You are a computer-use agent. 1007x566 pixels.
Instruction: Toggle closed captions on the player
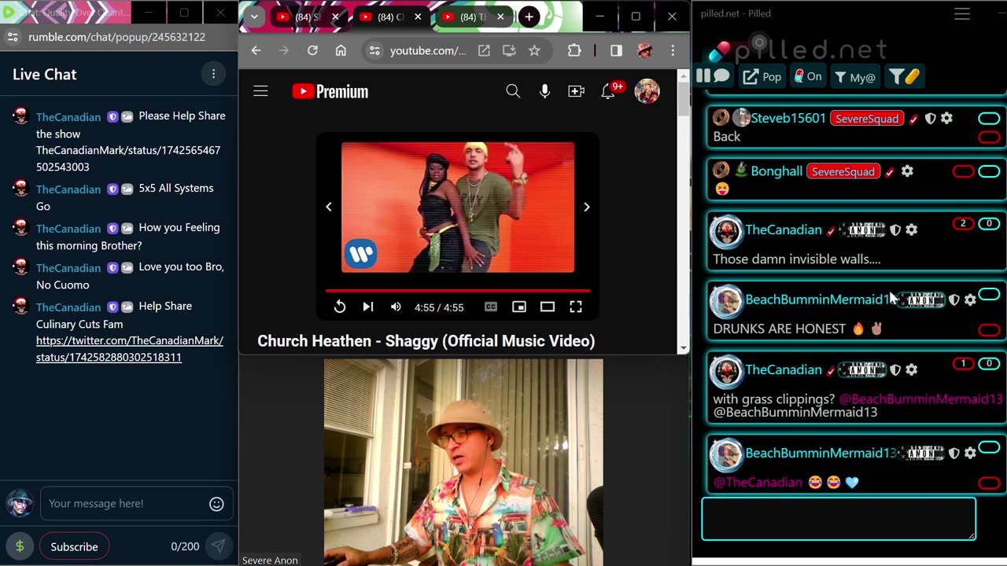click(491, 307)
